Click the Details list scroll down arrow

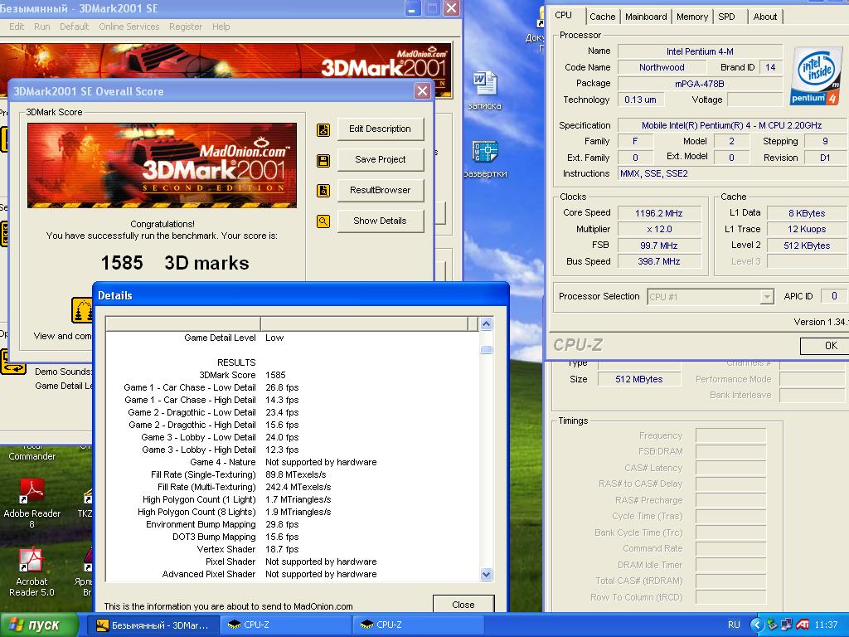486,575
